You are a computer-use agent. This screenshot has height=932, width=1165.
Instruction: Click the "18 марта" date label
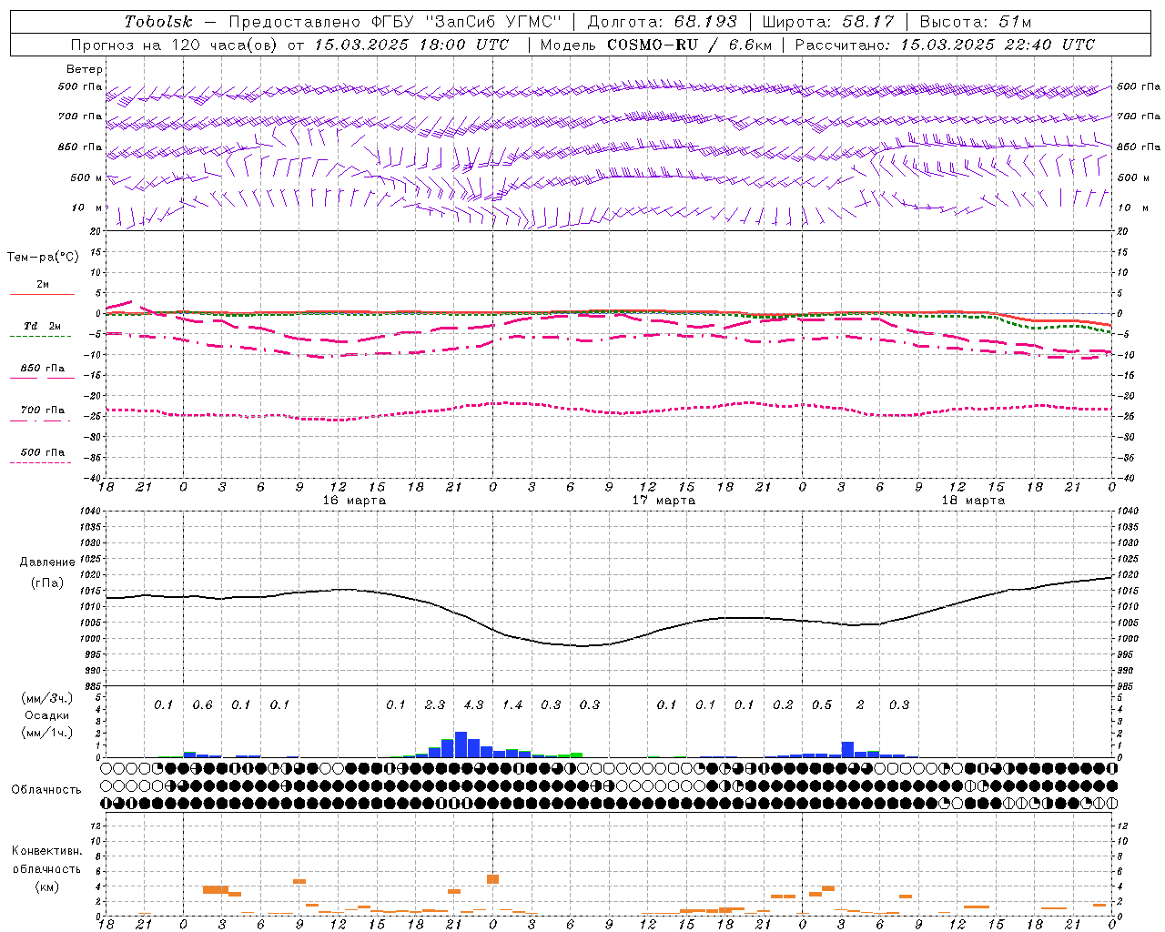point(973,501)
